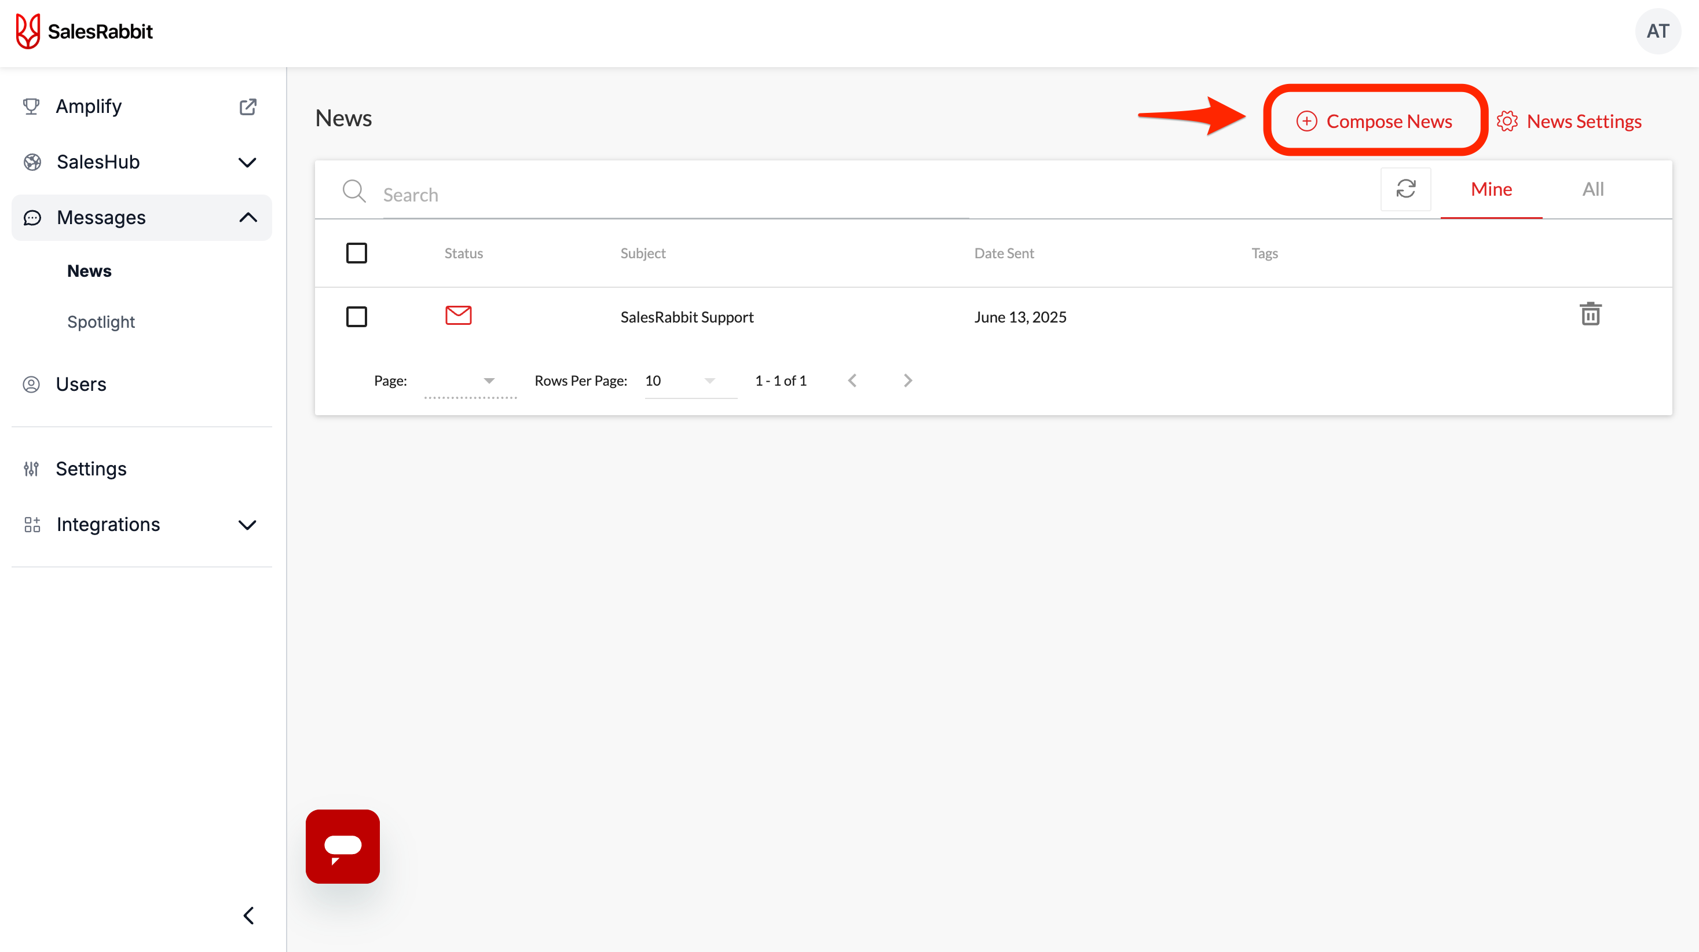Image resolution: width=1699 pixels, height=952 pixels.
Task: Open News Settings
Action: 1569,122
